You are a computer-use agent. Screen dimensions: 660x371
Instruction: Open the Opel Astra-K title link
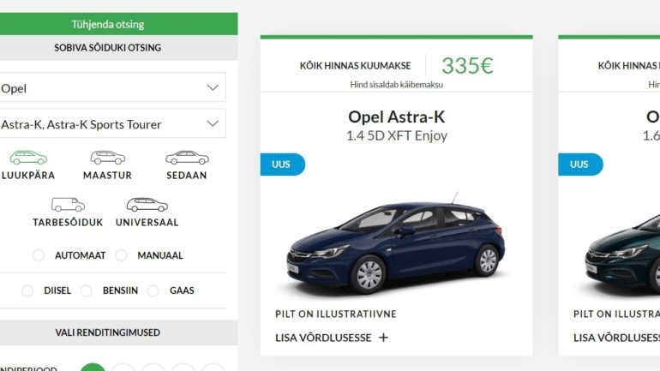point(397,117)
